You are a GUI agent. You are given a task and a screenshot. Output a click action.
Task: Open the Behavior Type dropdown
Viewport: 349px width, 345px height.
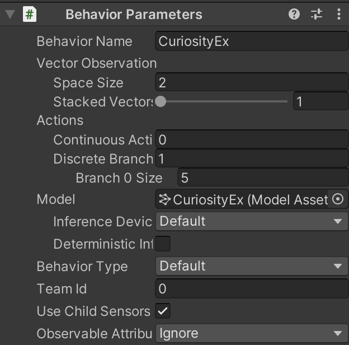[252, 266]
